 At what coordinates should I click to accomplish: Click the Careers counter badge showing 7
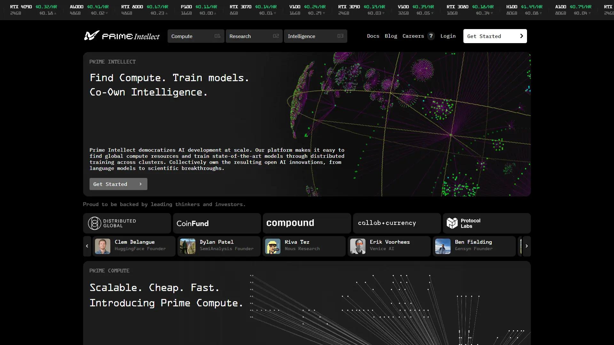point(431,36)
